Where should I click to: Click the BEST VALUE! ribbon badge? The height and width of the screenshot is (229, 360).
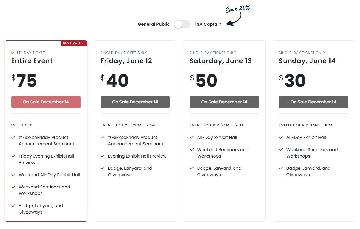[74, 43]
